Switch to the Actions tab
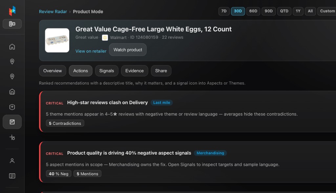 pyautogui.click(x=81, y=71)
